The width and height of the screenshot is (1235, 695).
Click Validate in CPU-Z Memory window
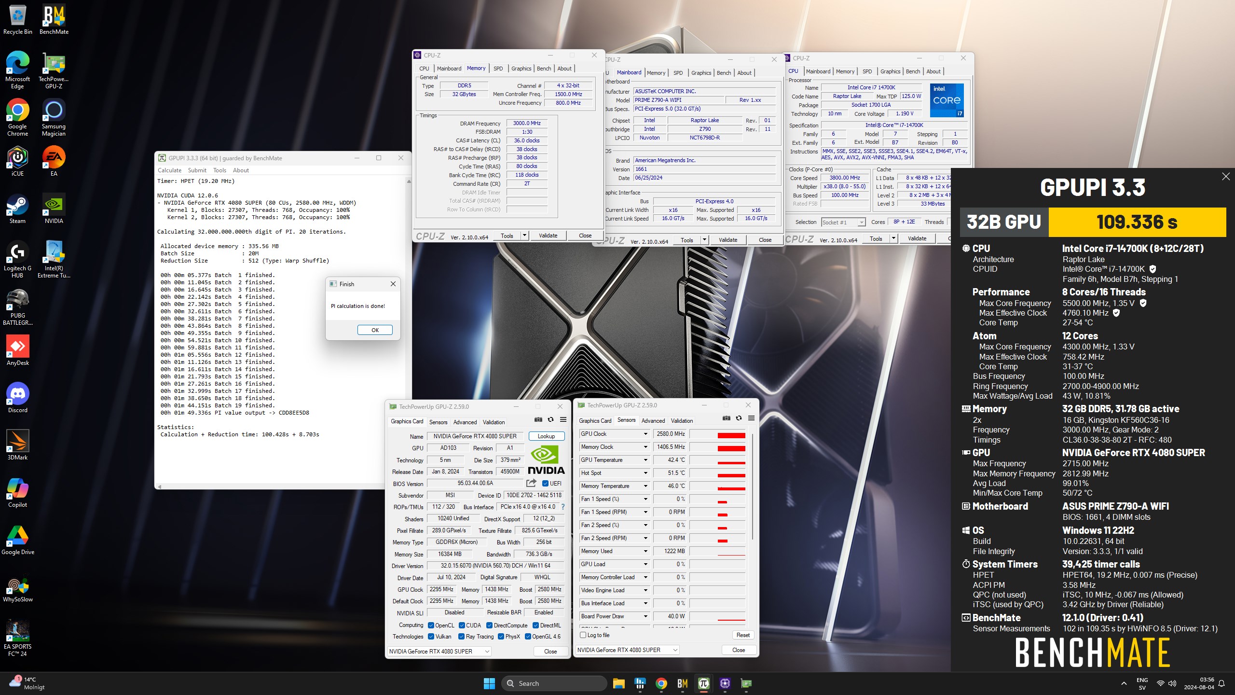(548, 236)
